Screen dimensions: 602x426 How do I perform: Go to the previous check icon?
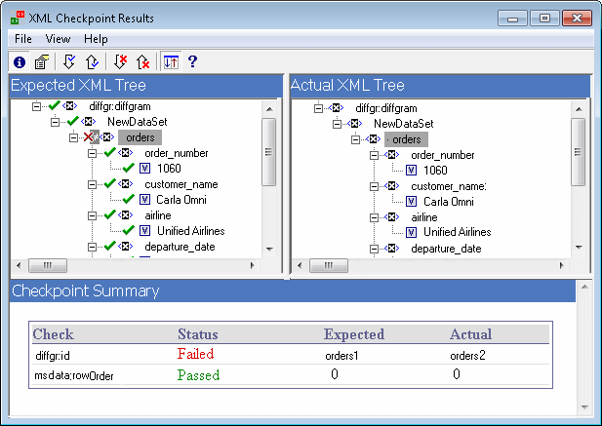(x=90, y=61)
